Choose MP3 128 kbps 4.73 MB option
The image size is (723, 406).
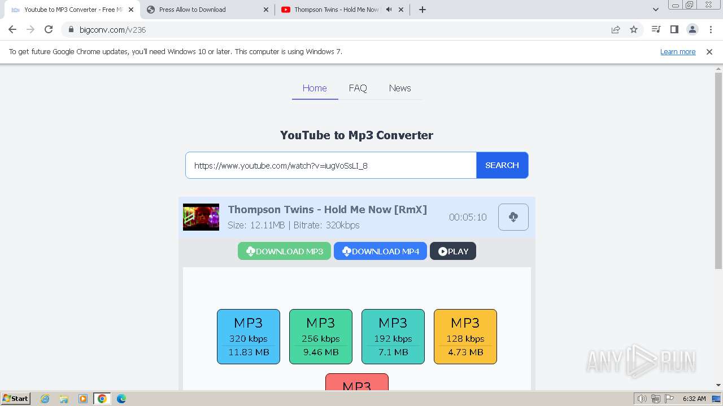(465, 337)
